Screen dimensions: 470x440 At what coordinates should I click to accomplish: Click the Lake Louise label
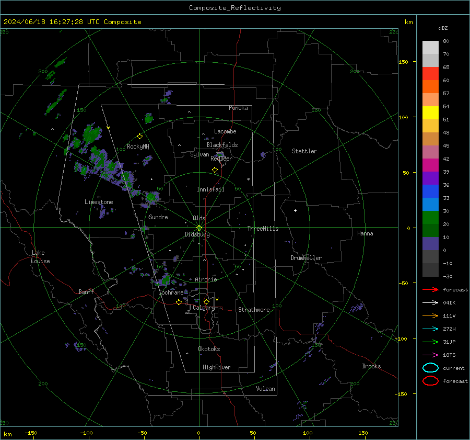[40, 257]
